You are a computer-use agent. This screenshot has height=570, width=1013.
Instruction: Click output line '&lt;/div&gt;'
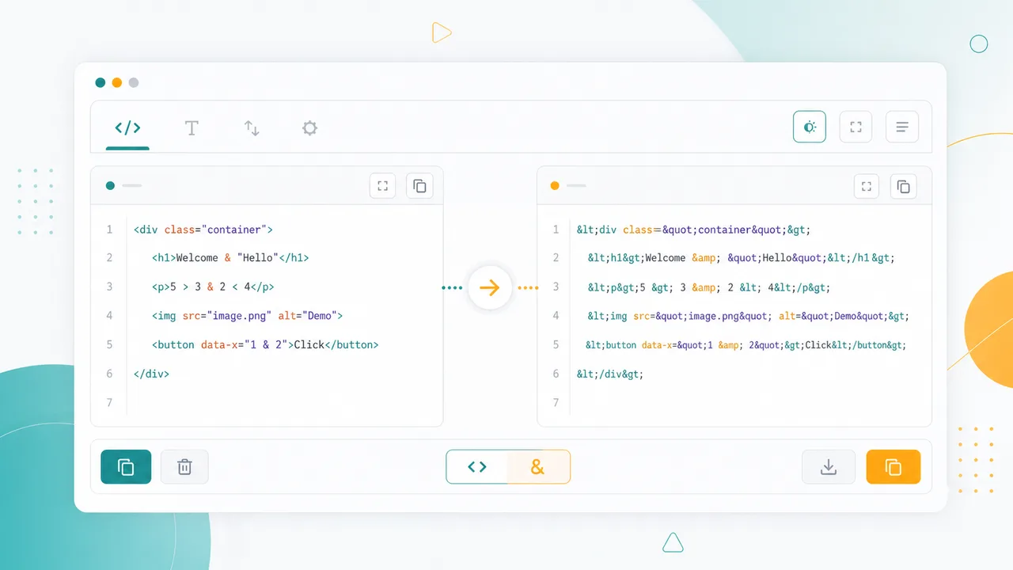click(610, 374)
